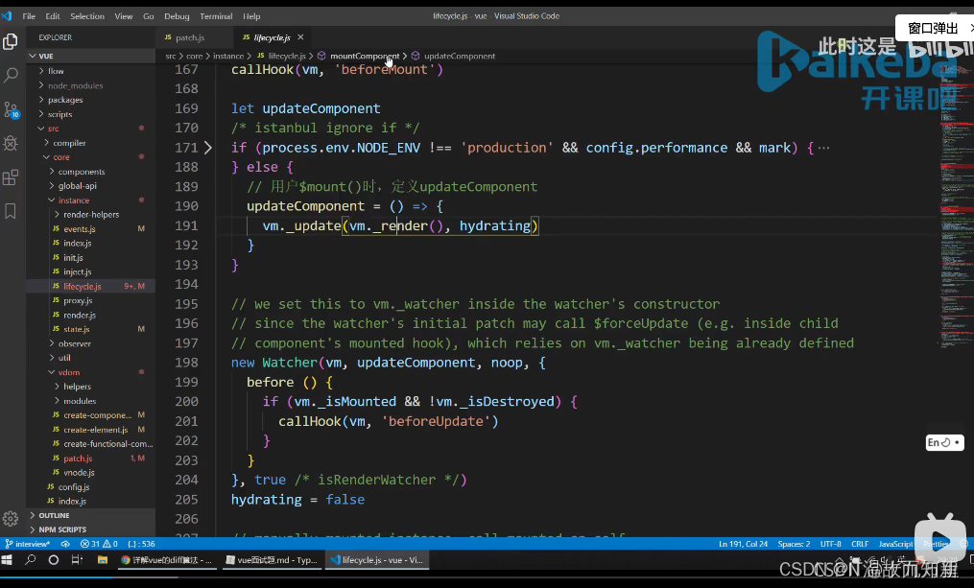The image size is (974, 588).
Task: Open the Selection menu
Action: point(87,16)
